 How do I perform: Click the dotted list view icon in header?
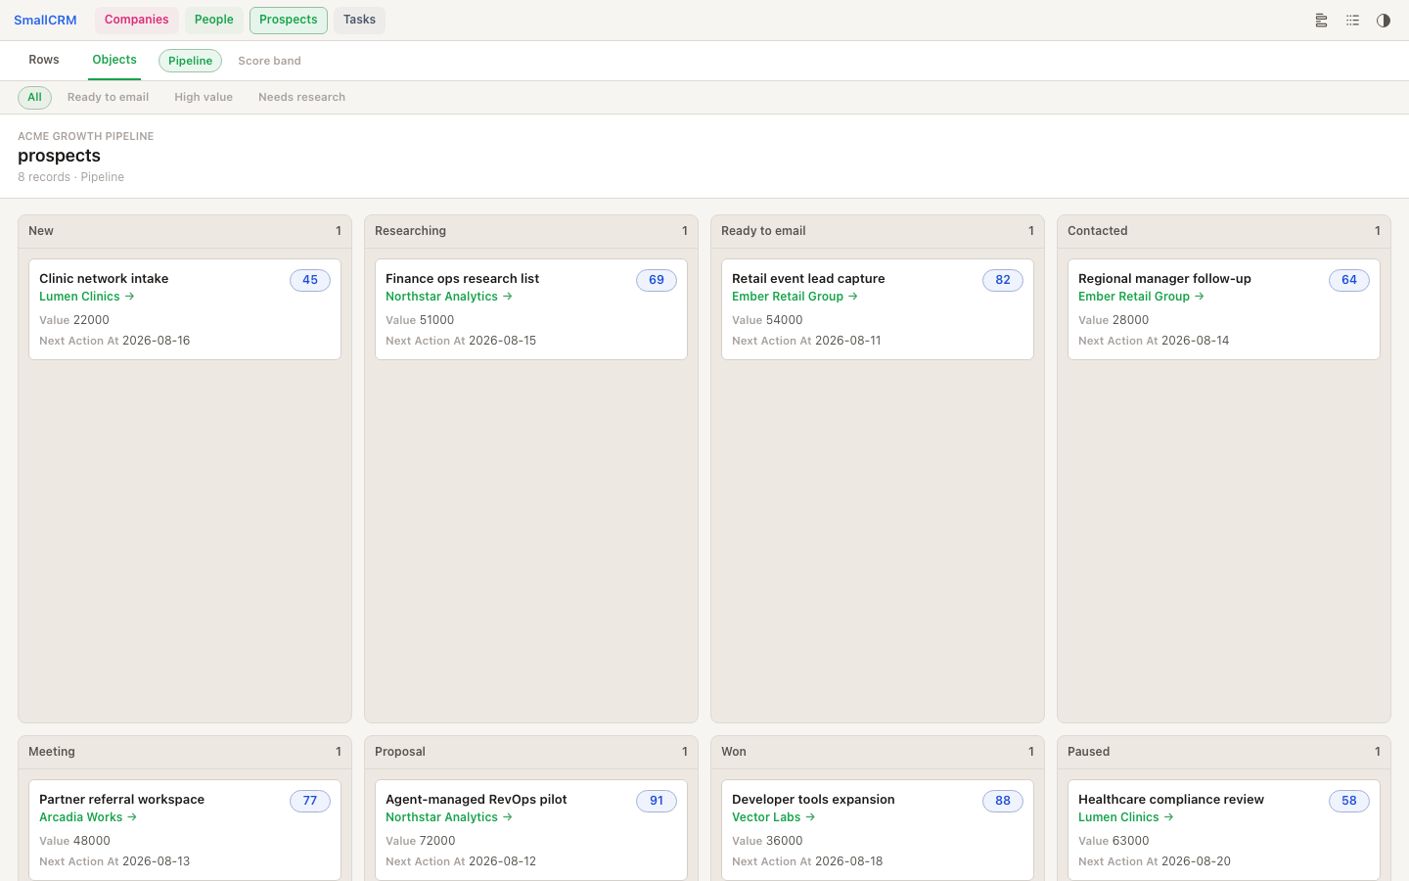[1352, 21]
